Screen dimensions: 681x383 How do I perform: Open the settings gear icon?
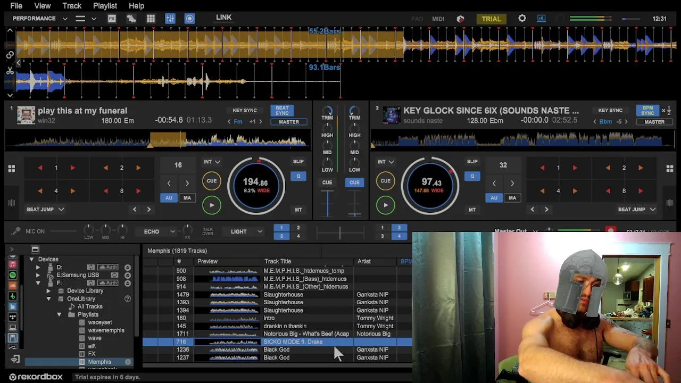click(x=522, y=19)
